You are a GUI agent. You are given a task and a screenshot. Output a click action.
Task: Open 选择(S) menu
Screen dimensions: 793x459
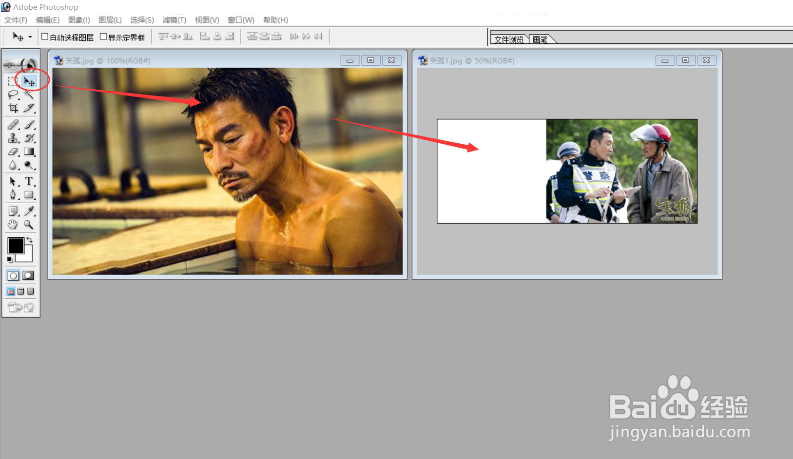(142, 20)
